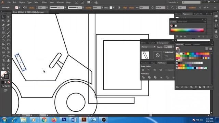Screen dimensions: 219x123
Task: Click transparency panel object thumbnail
Action: [x=145, y=55]
